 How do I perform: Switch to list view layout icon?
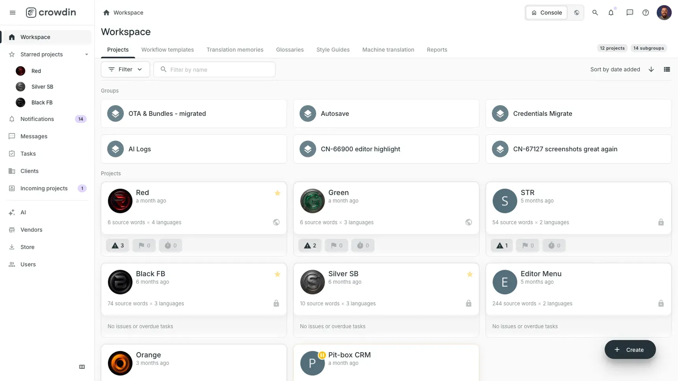click(667, 69)
